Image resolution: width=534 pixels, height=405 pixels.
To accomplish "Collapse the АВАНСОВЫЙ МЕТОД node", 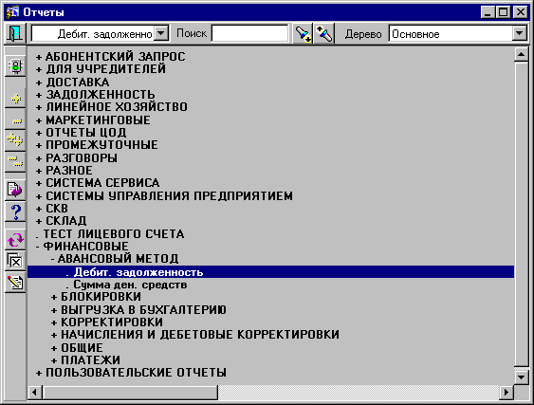I will click(52, 259).
